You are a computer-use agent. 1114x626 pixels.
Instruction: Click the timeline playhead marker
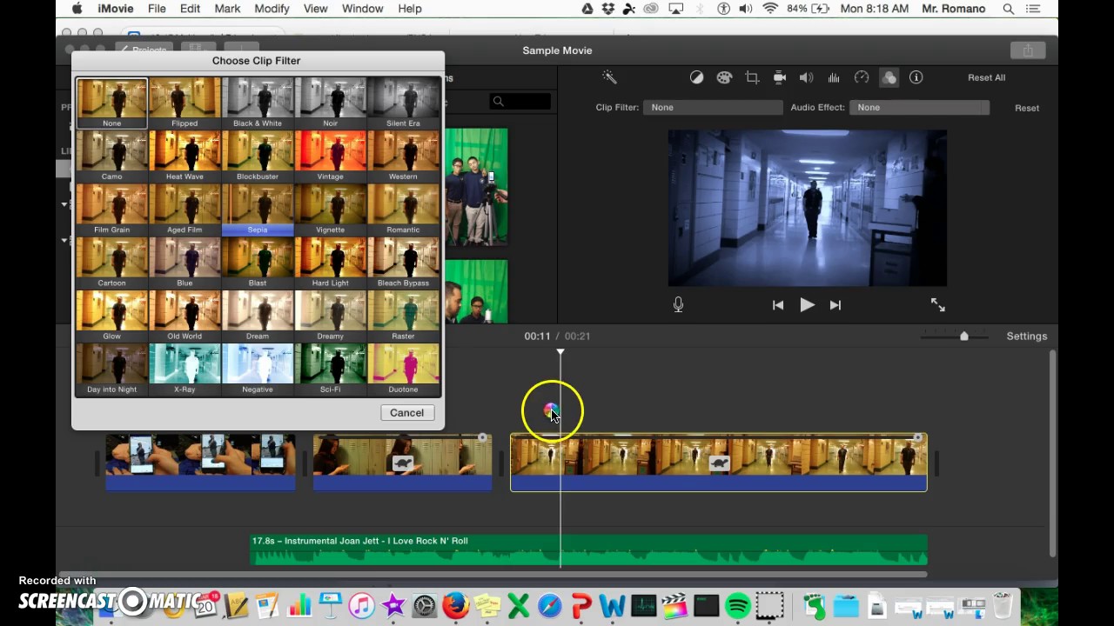[560, 353]
